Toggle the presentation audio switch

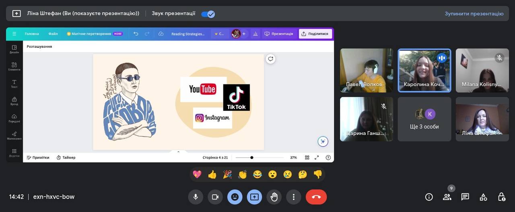[x=208, y=14]
